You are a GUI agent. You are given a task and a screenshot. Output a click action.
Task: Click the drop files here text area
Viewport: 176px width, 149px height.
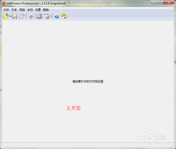point(88,82)
